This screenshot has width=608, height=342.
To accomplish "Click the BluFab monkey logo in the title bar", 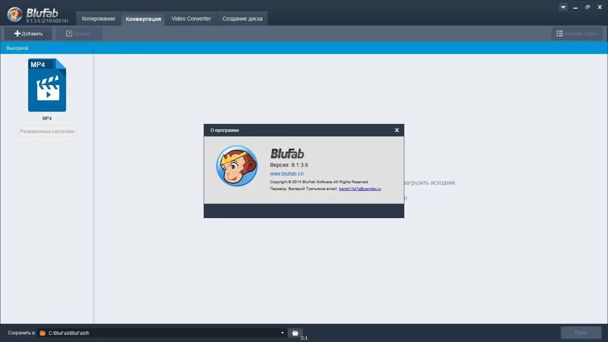I will click(15, 15).
